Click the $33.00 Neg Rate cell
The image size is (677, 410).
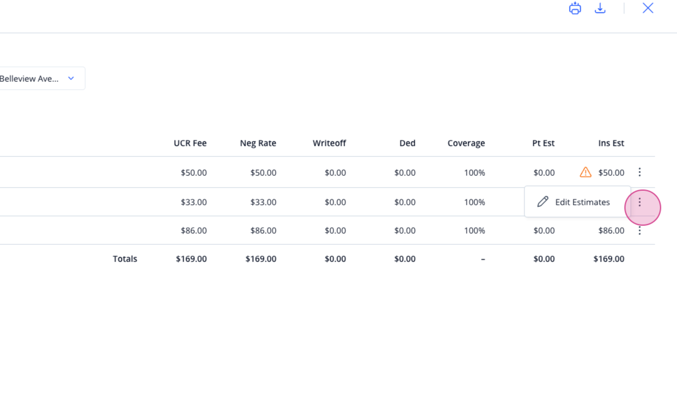tap(263, 202)
